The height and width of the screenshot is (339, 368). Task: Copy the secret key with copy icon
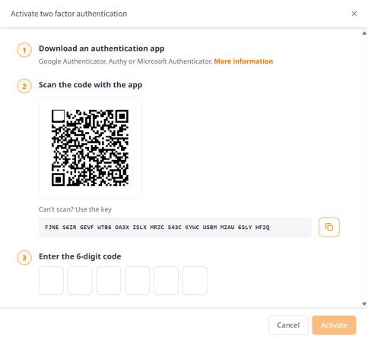coord(329,227)
